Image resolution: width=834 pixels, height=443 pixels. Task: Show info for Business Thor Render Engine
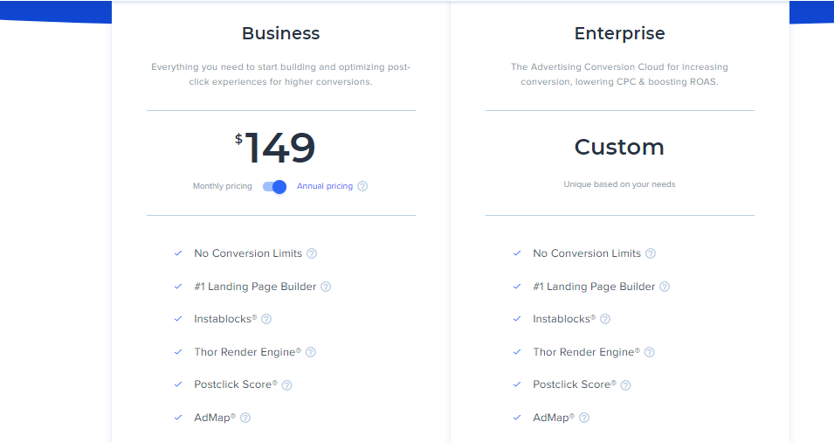click(310, 352)
